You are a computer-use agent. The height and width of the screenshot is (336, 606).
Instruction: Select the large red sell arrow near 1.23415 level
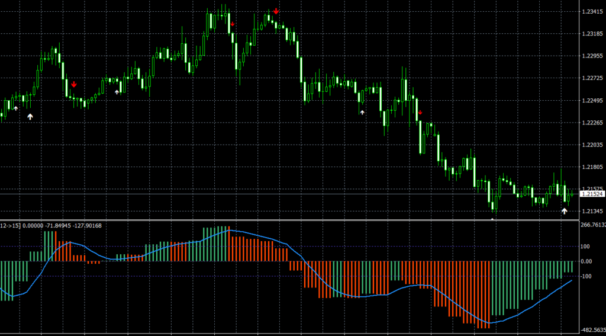tap(276, 11)
